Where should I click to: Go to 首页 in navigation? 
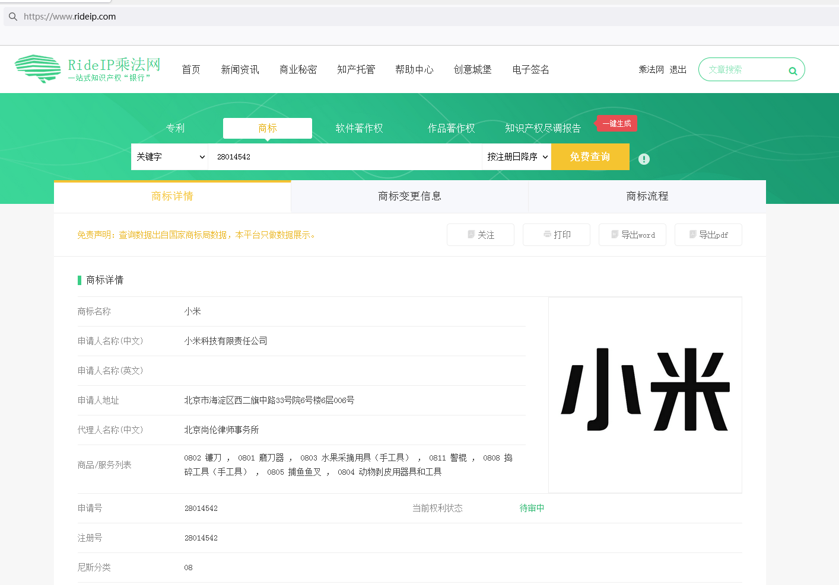(191, 69)
